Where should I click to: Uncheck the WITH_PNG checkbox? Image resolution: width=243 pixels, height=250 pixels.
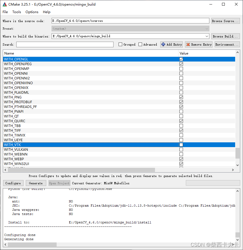click(x=181, y=97)
